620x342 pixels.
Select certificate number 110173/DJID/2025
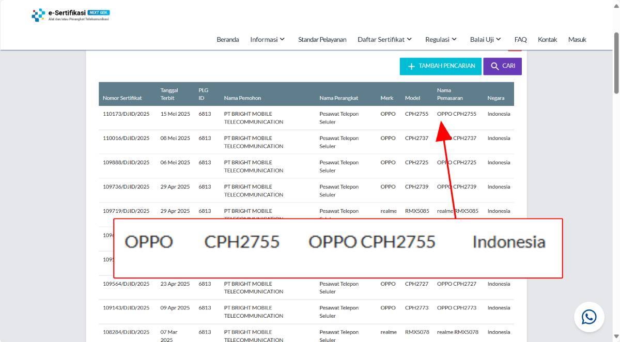point(126,114)
